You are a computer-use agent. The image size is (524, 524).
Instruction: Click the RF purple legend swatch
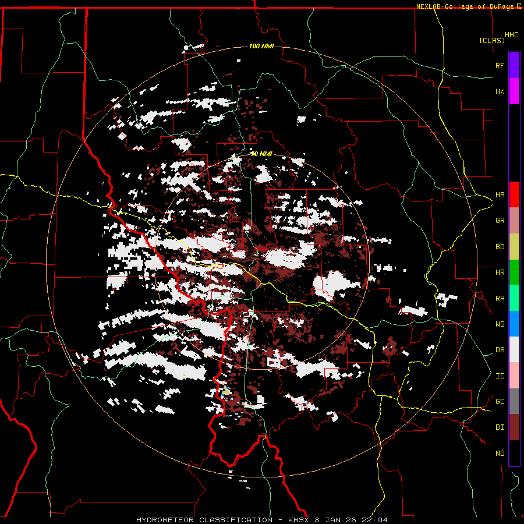514,65
